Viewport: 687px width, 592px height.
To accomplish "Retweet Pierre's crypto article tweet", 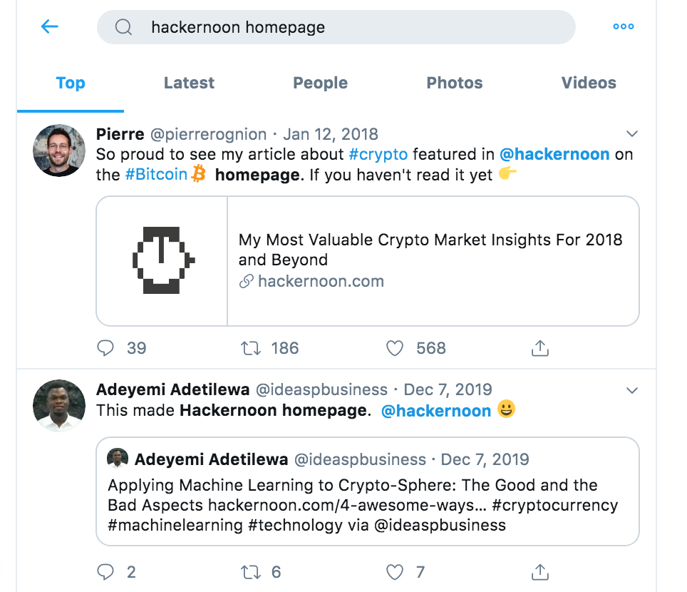I will click(251, 348).
